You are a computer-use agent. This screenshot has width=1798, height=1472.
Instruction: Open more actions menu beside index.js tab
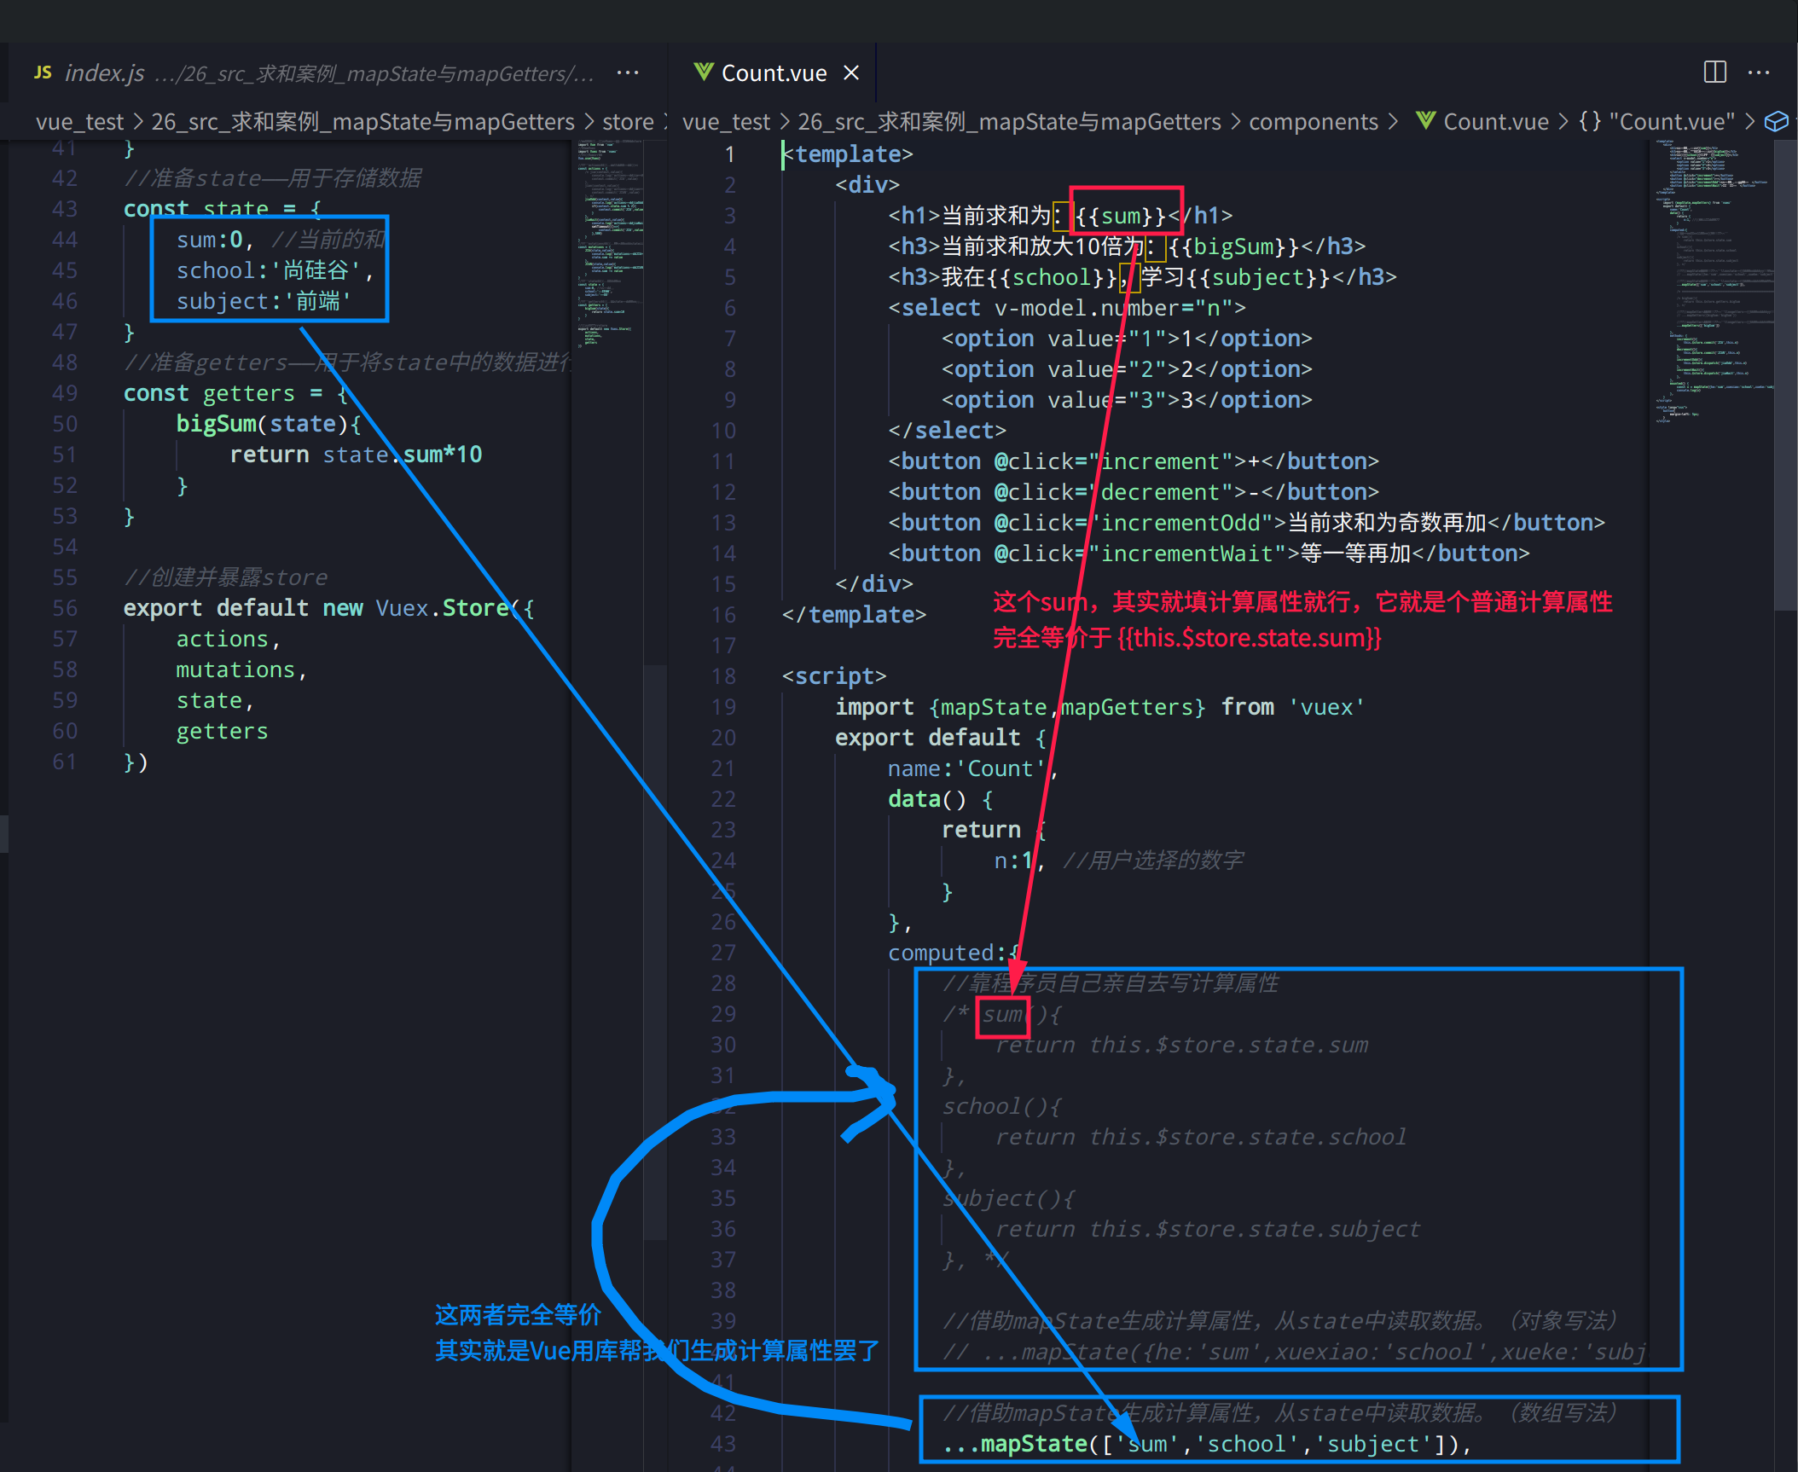click(x=628, y=73)
